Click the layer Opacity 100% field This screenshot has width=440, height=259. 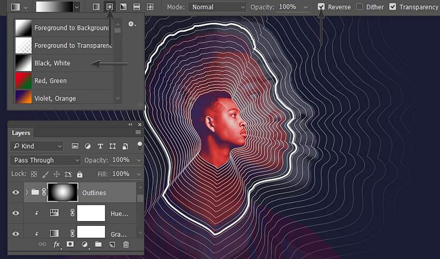click(x=121, y=160)
